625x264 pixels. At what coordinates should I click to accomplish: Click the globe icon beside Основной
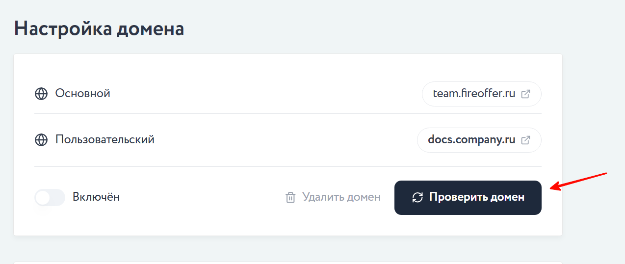point(41,94)
